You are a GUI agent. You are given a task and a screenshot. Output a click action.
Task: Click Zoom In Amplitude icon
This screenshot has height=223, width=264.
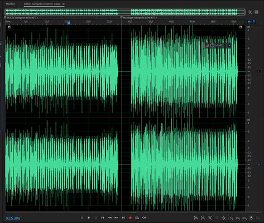(x=196, y=218)
